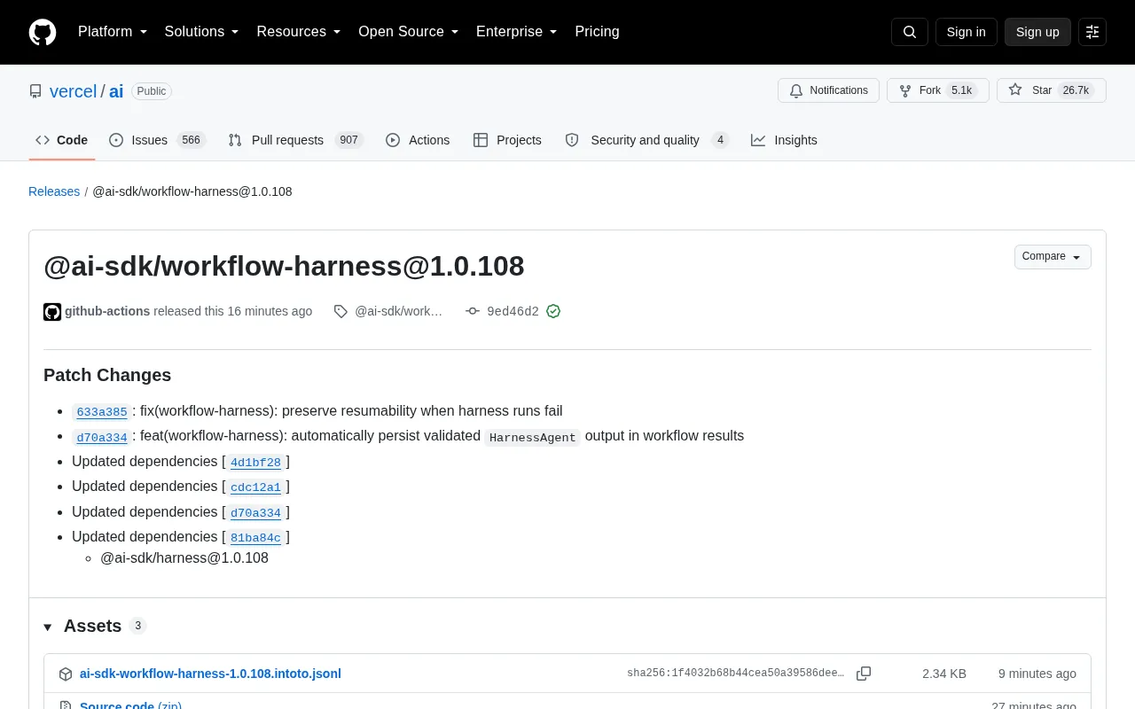Image resolution: width=1135 pixels, height=709 pixels.
Task: Open the ai repository link
Action: [116, 91]
